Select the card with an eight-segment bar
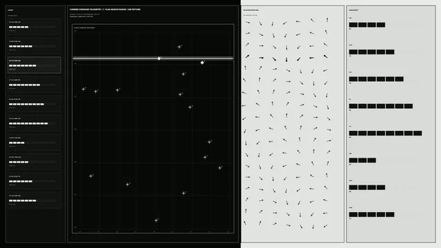 (34, 84)
